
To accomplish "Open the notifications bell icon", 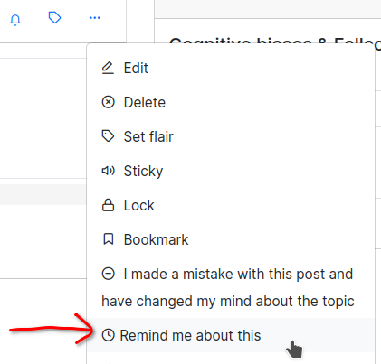I will pos(15,20).
